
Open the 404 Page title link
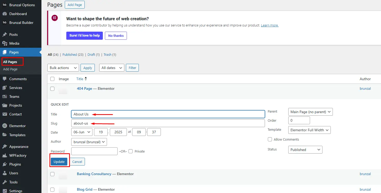click(x=84, y=88)
